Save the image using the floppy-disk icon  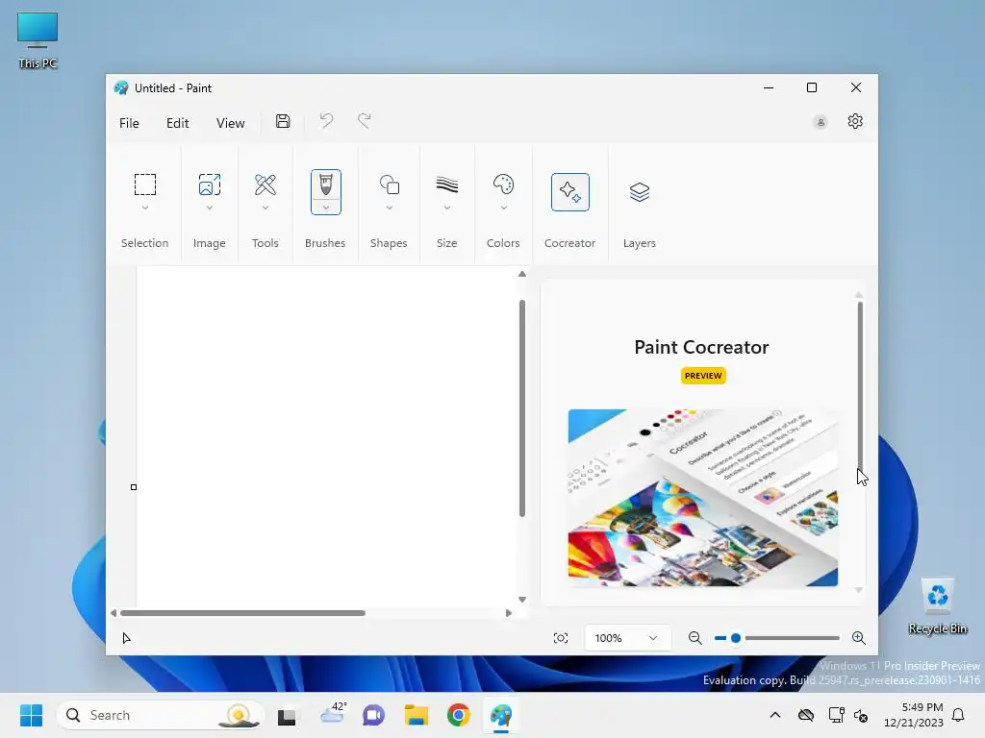click(283, 121)
